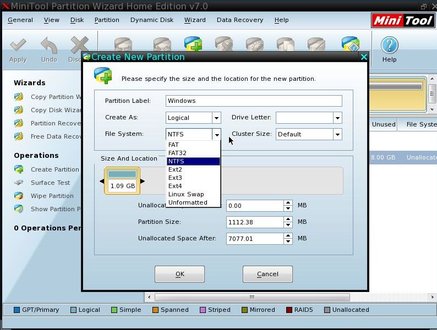
Task: Click the Striped legend color swatch
Action: pos(203,310)
